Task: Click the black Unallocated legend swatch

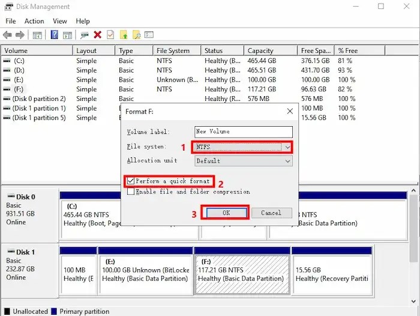Action: coord(7,311)
